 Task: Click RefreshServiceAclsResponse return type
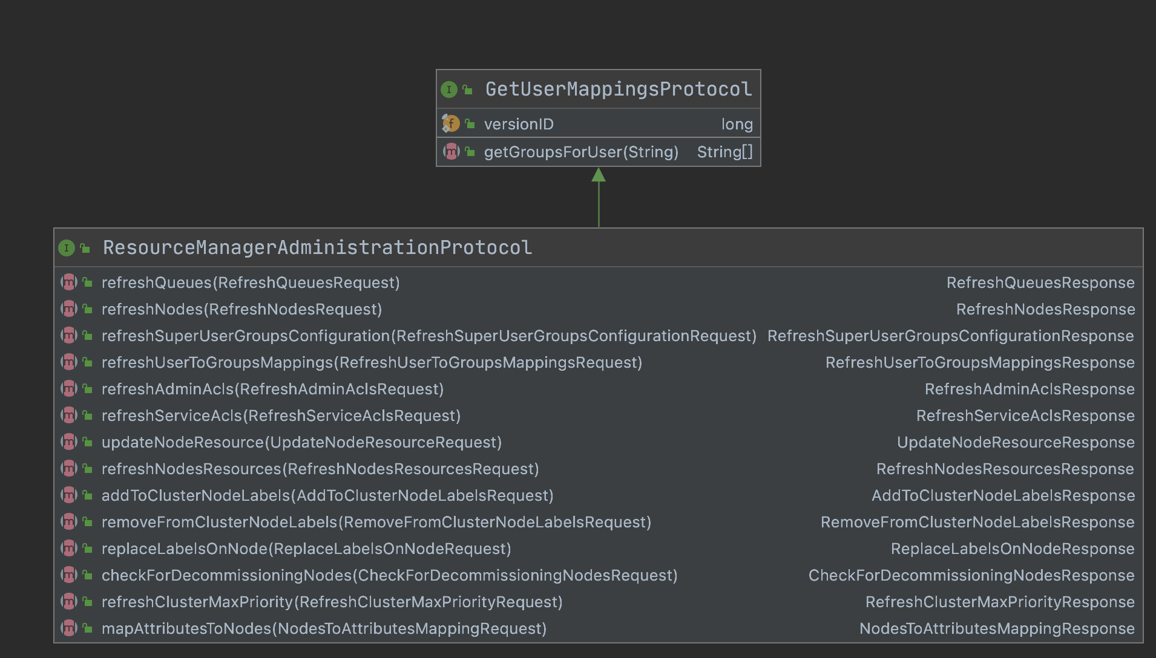[1025, 415]
